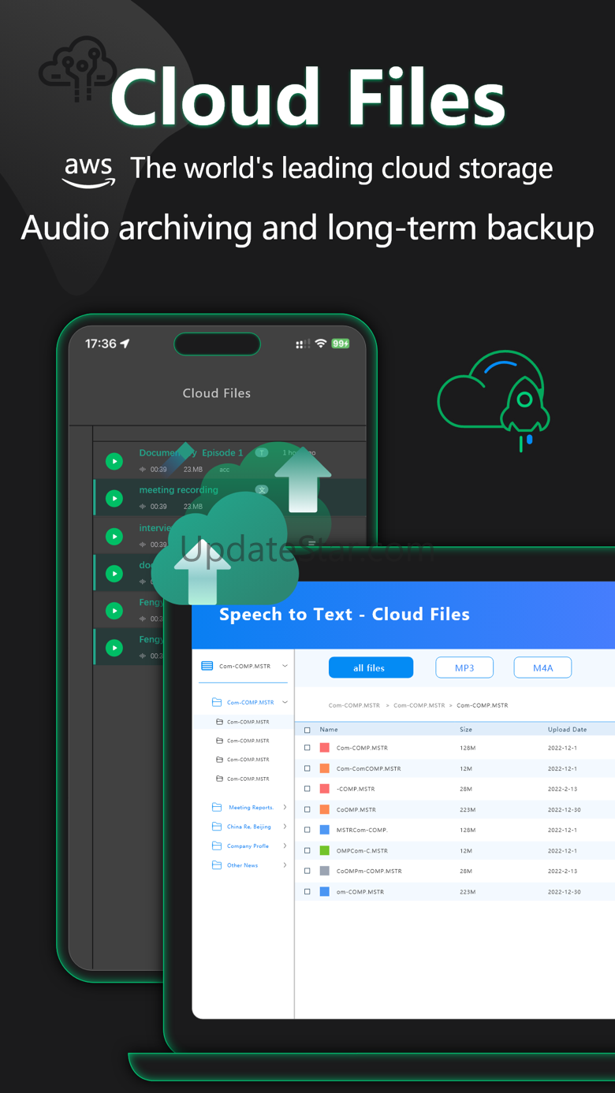Check the box for OMPCom-C.MSTR
Viewport: 615px width, 1093px height.
click(x=307, y=850)
